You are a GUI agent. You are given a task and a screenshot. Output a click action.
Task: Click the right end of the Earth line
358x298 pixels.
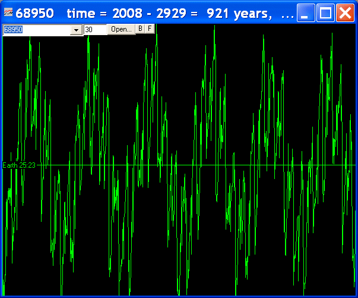[353, 165]
